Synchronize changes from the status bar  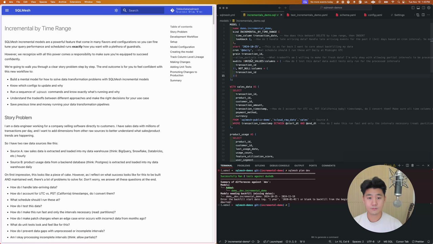pos(254,242)
